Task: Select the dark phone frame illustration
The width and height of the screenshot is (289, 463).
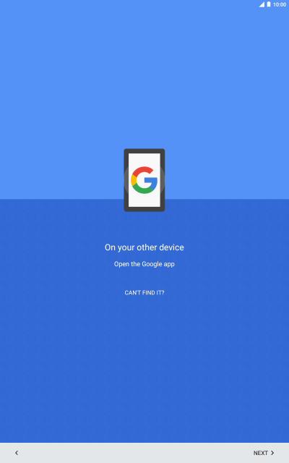Action: coord(144,180)
